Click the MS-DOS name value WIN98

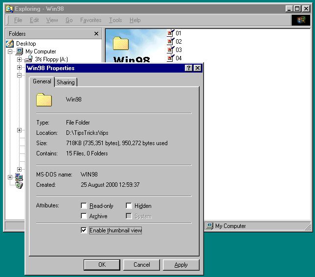point(89,175)
